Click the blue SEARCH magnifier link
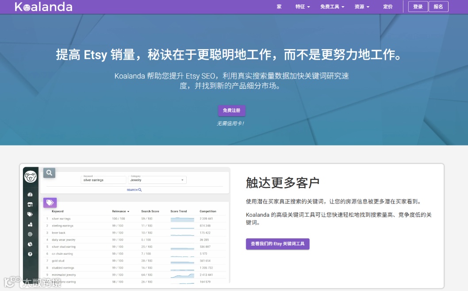The image size is (468, 291). point(134,190)
